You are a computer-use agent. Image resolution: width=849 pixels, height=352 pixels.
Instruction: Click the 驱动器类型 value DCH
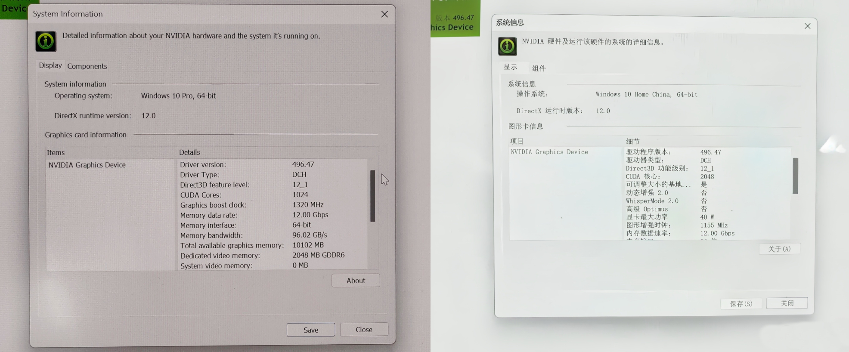tap(705, 160)
